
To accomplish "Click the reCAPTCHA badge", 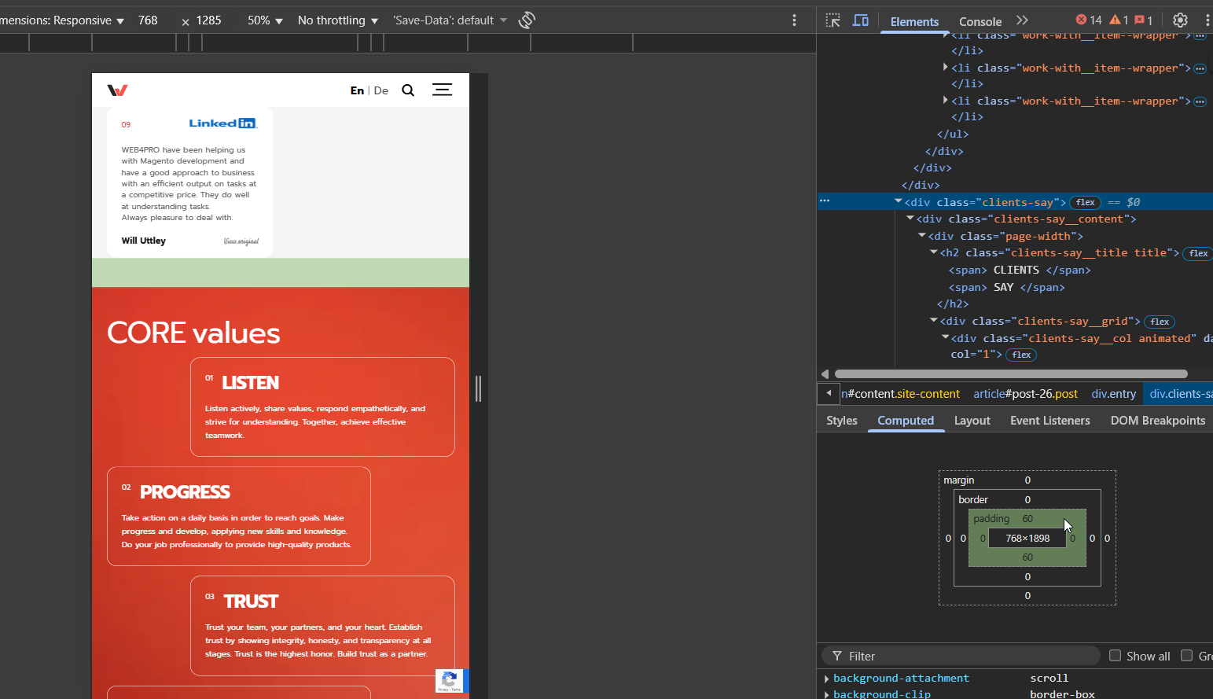I will (451, 681).
